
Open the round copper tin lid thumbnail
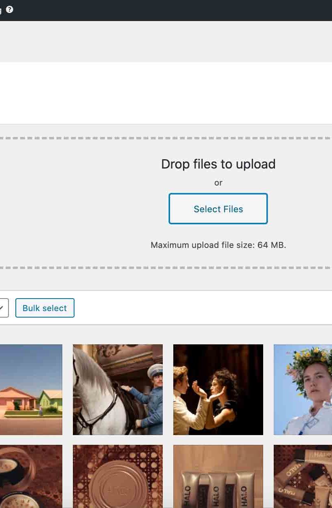point(118,476)
